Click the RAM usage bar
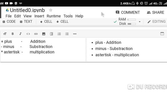Image resolution: width=167 pixels, height=94 pixels. pyautogui.click(x=132, y=20)
